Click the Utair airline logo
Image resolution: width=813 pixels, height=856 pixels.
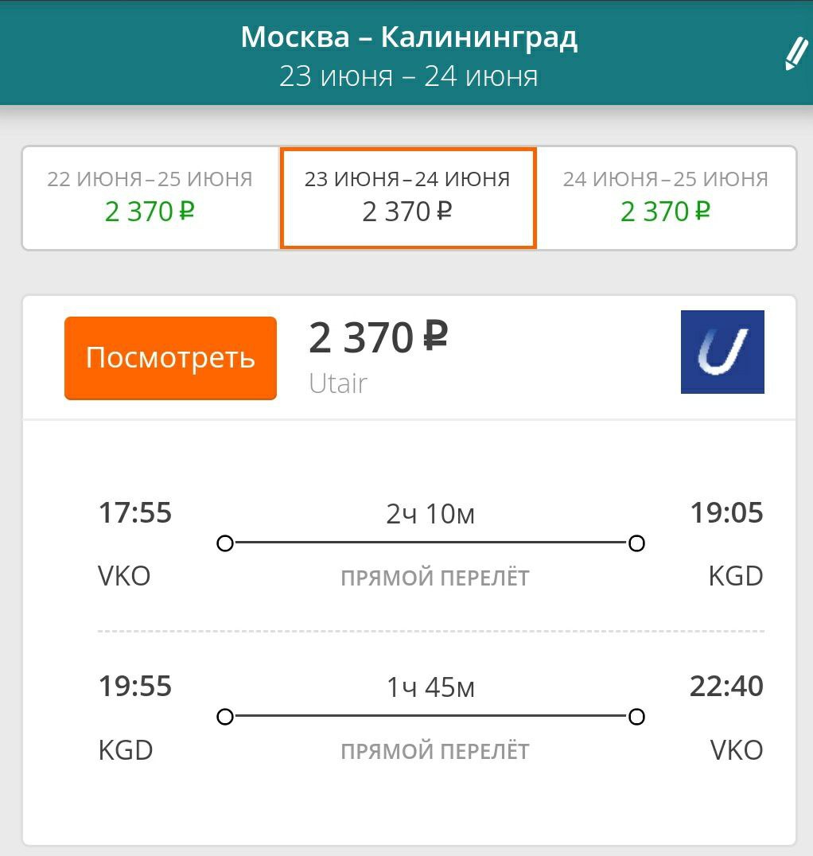722,352
